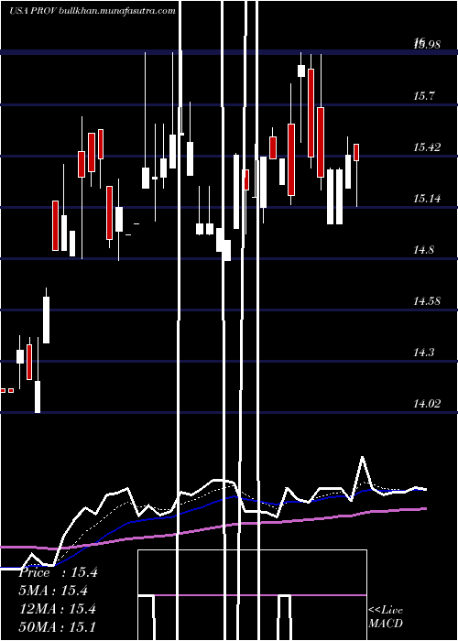The width and height of the screenshot is (458, 641).
Task: Click the 15.7 price axis label
Action: [x=423, y=96]
